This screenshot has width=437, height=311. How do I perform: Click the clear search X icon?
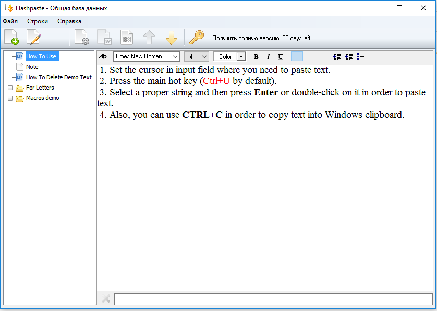(106, 298)
